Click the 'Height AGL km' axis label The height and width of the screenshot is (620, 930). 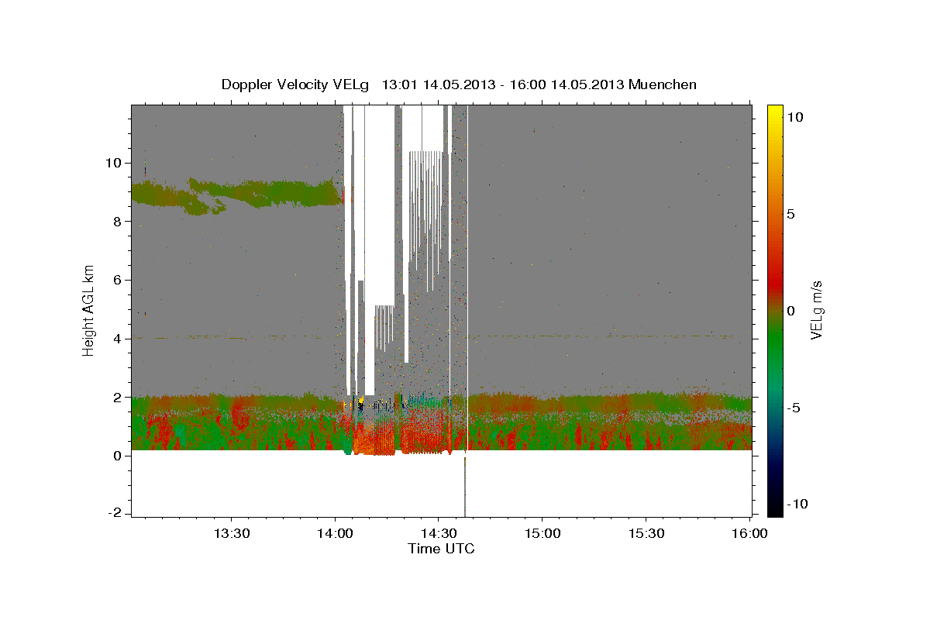[89, 310]
